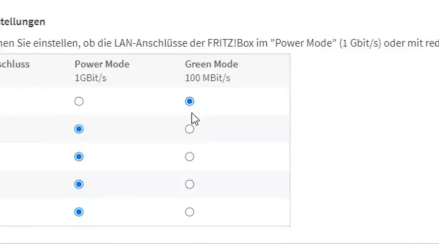Click Power Mode radio in second row

tap(79, 129)
